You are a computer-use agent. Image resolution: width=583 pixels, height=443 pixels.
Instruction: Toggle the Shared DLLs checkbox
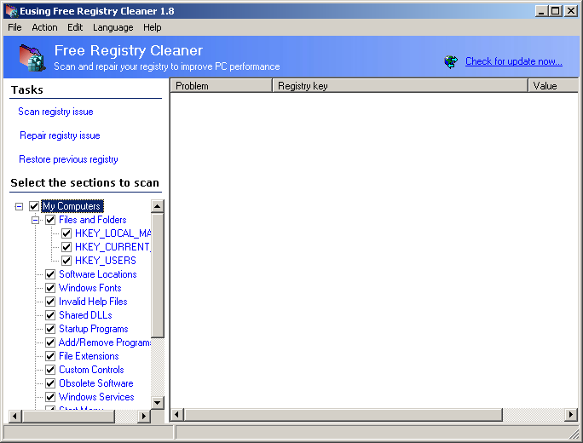click(x=50, y=315)
